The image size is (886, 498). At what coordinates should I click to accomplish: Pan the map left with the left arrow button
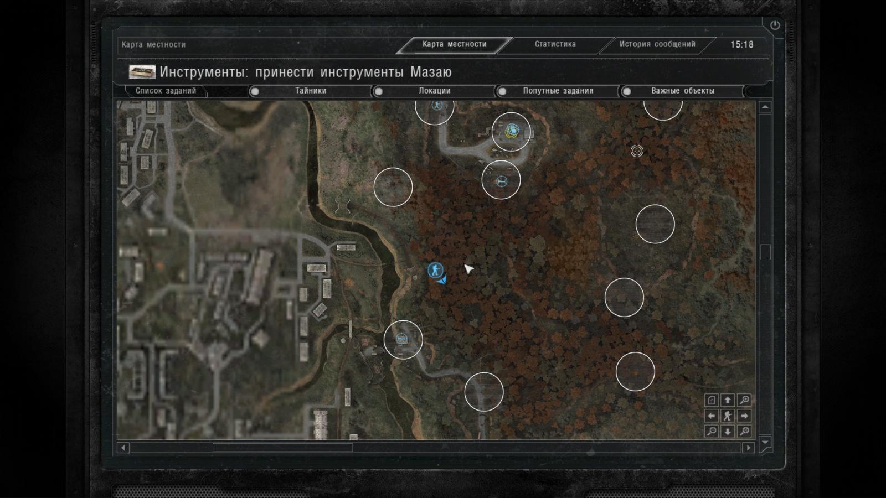712,416
